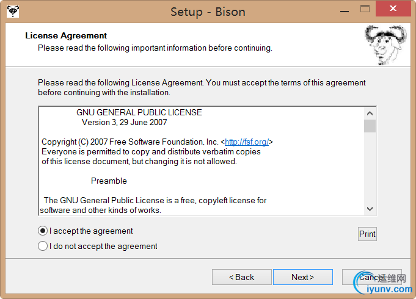Click the 'License Agreement' heading

(66, 35)
